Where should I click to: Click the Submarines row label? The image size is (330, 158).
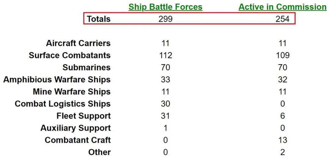tap(86, 68)
